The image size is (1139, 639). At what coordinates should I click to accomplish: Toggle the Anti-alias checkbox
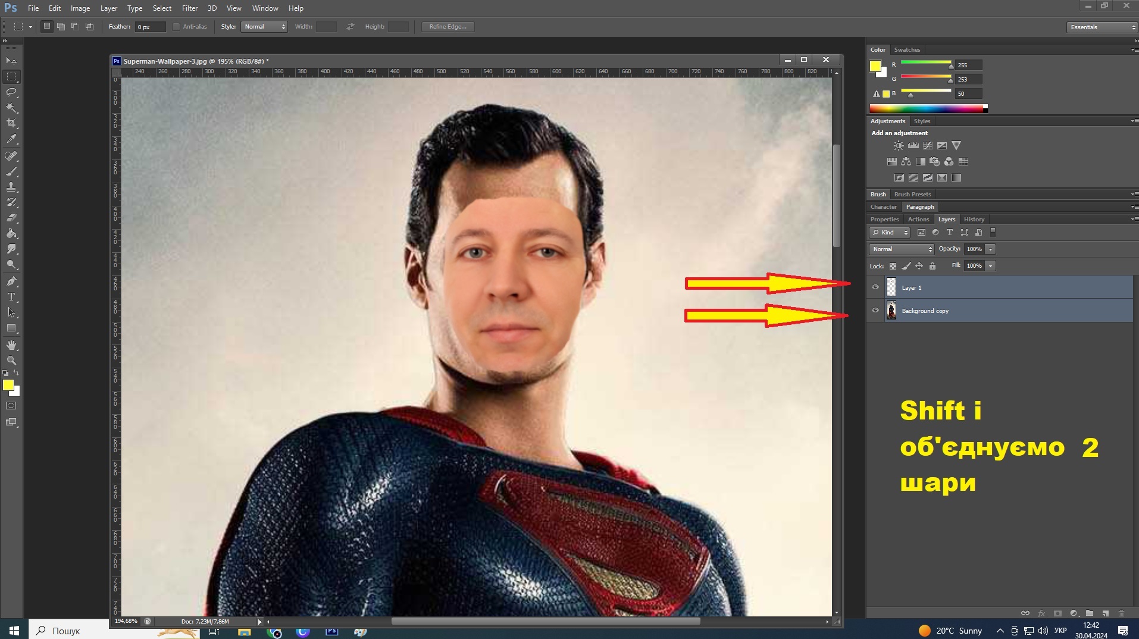pyautogui.click(x=176, y=27)
